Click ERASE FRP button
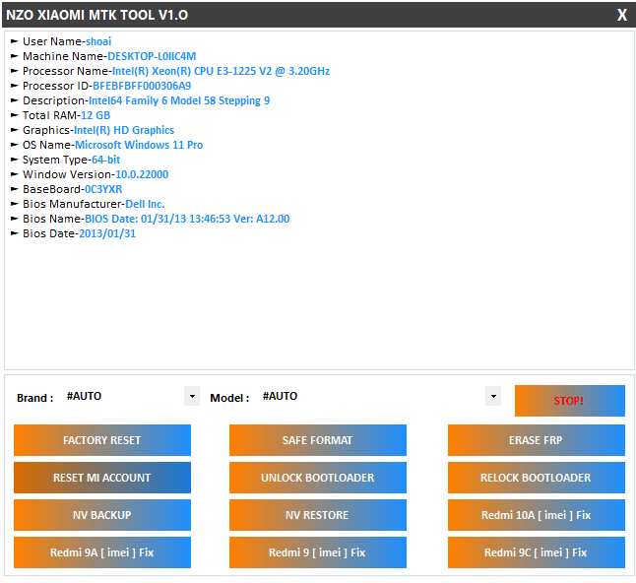636x583 pixels. coord(536,440)
